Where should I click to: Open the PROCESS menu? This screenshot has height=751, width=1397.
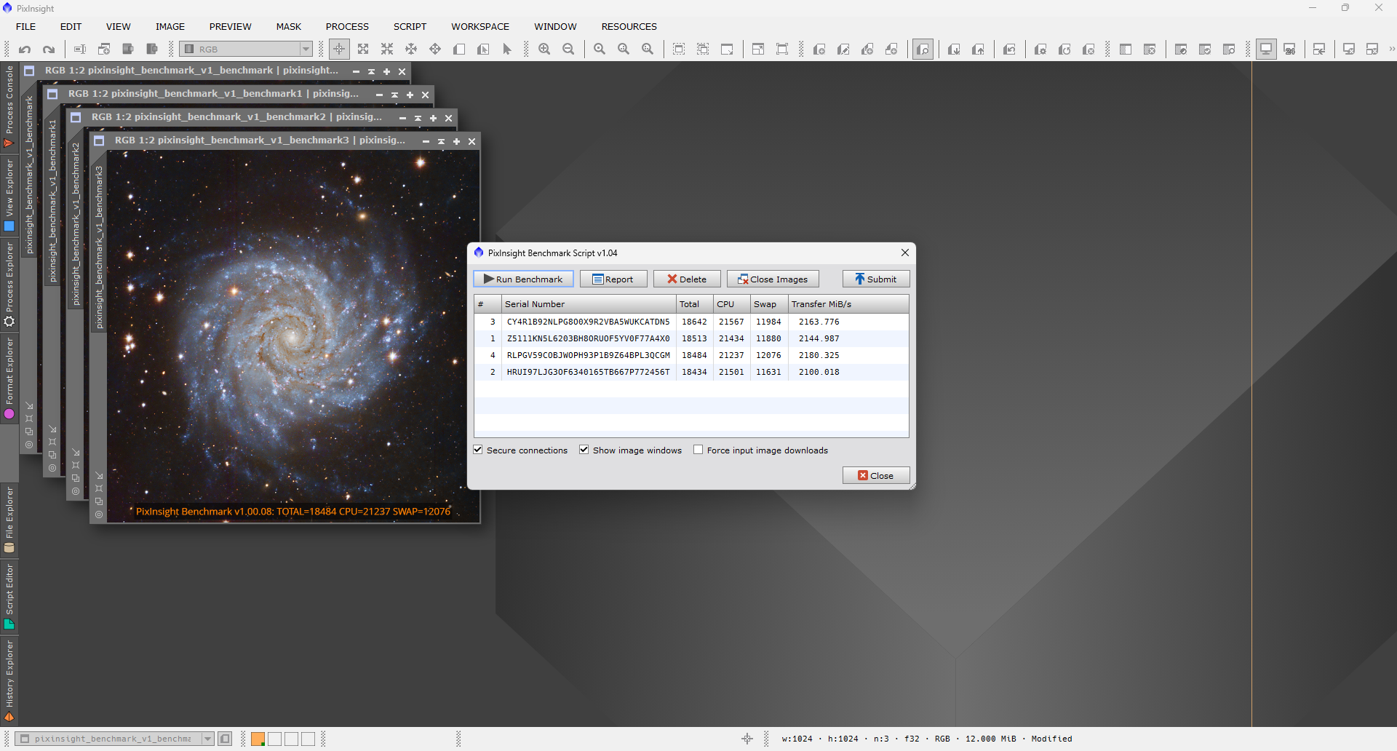click(x=347, y=26)
